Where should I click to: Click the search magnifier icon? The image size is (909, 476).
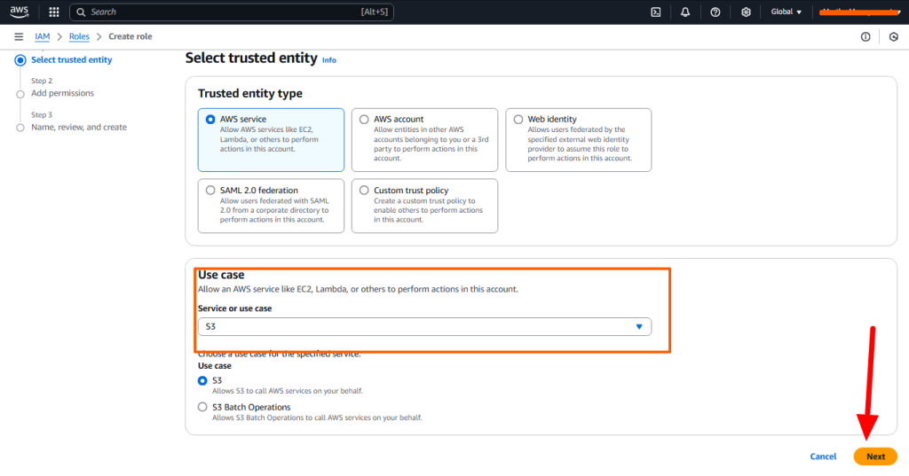point(81,12)
